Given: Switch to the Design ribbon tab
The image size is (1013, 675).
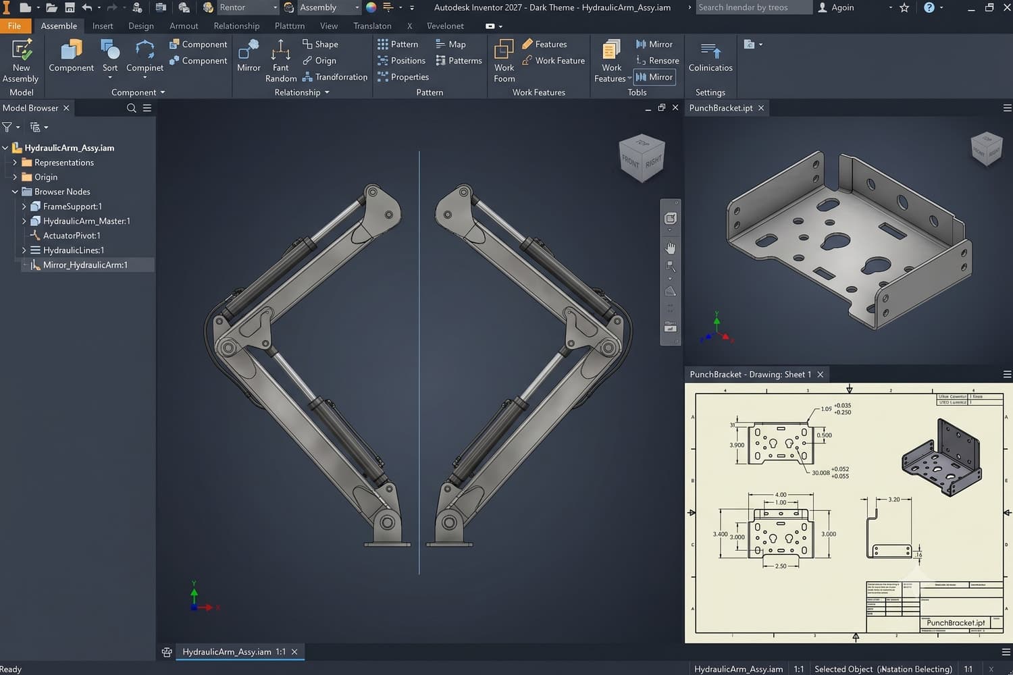Looking at the screenshot, I should 141,26.
